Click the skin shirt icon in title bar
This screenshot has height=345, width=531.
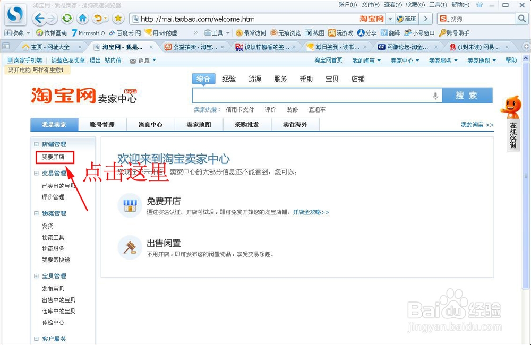(479, 5)
